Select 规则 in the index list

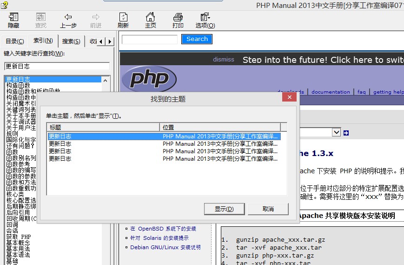12,134
